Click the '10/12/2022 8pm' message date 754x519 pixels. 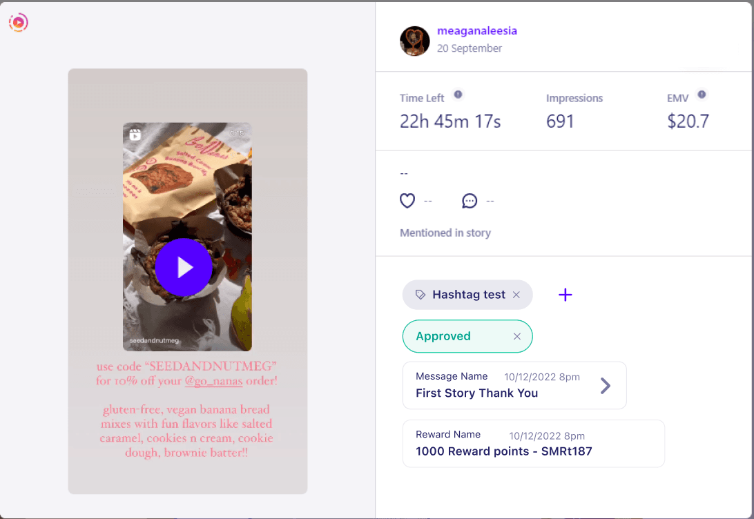tap(542, 377)
